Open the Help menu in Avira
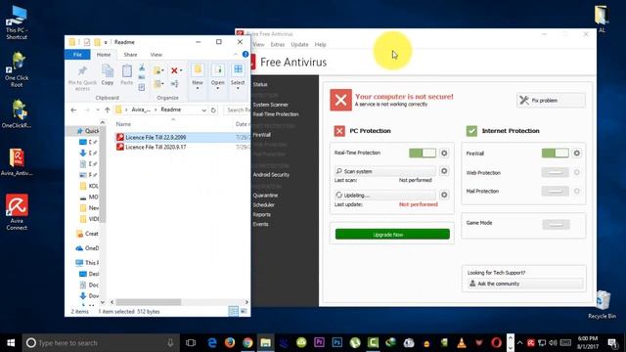This screenshot has width=626, height=352. tap(320, 44)
